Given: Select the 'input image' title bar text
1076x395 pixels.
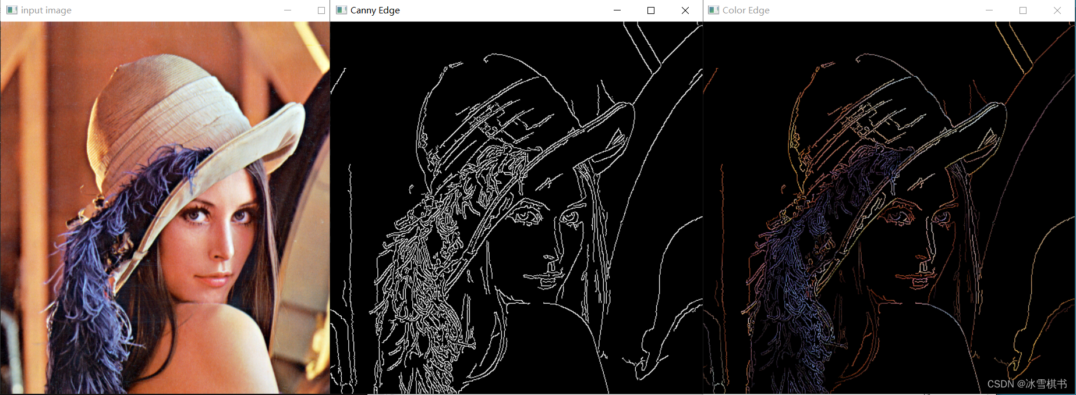Looking at the screenshot, I should [x=46, y=10].
